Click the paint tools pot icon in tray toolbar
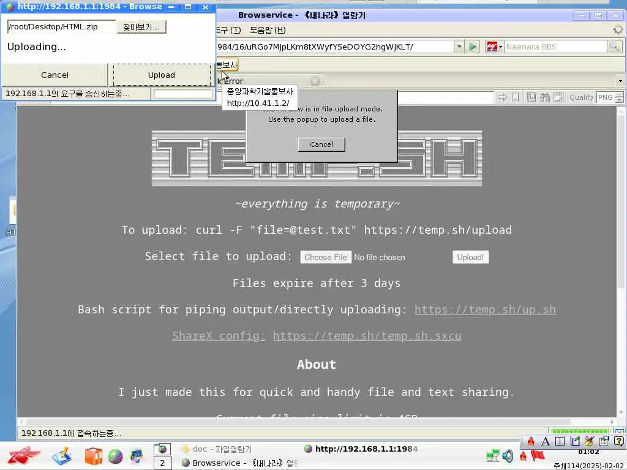The width and height of the screenshot is (627, 470). coord(589,441)
